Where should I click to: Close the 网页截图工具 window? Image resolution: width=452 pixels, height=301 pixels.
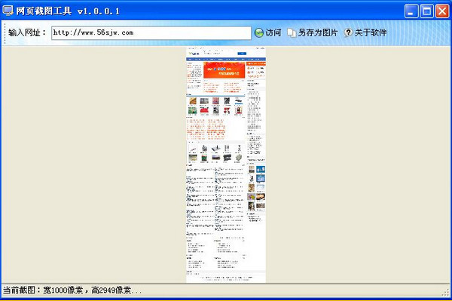442,11
